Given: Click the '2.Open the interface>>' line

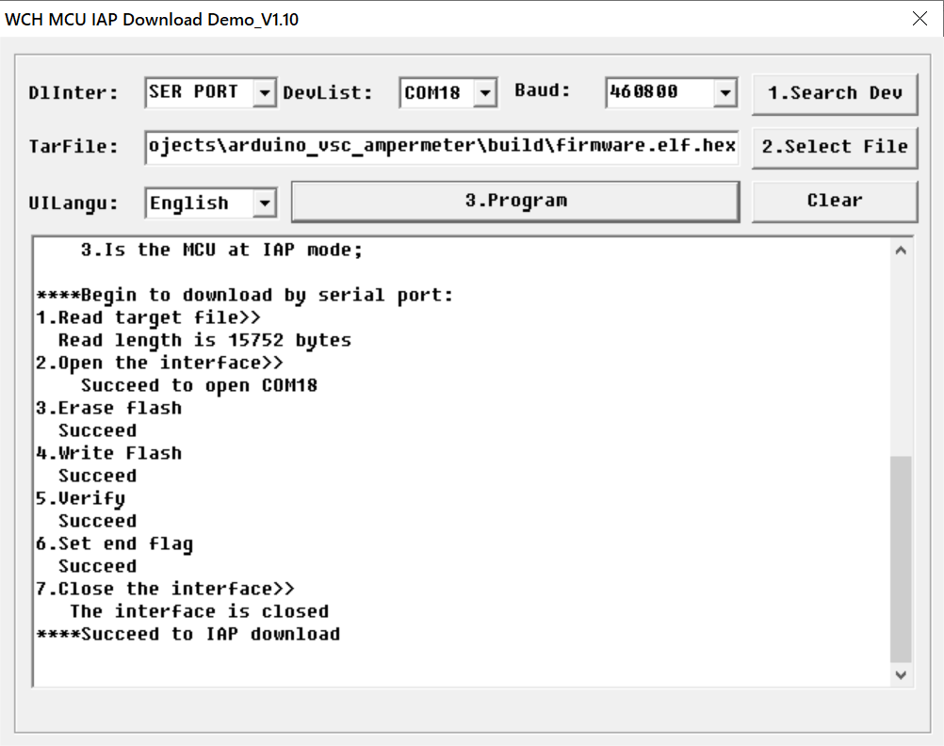Looking at the screenshot, I should (159, 363).
